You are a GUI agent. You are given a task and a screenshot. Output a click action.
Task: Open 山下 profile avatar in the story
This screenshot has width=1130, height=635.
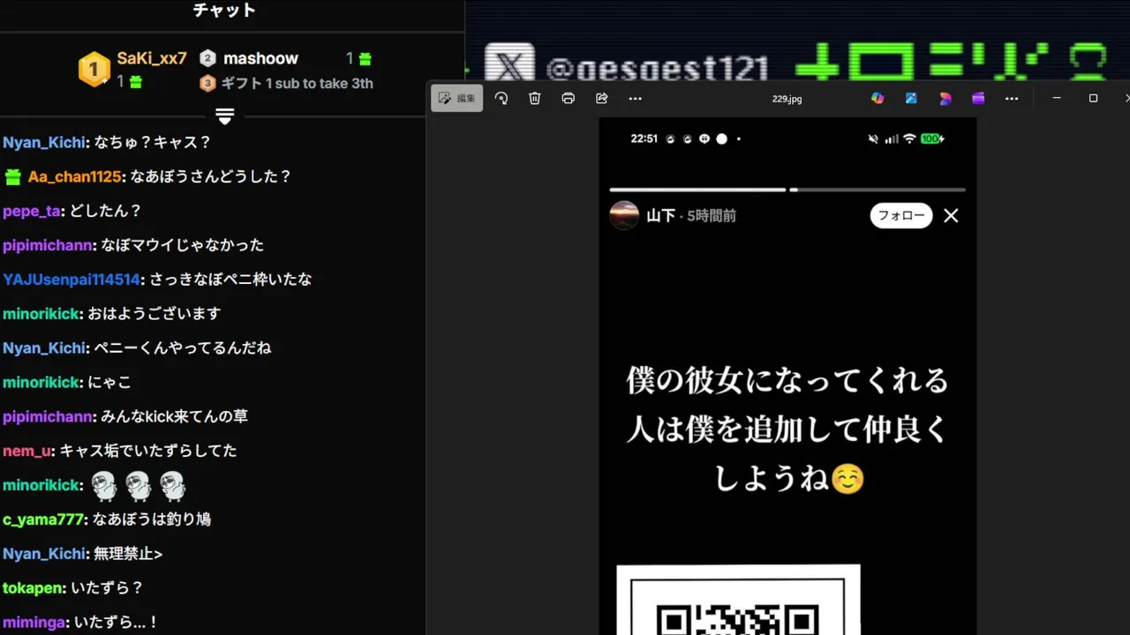click(624, 215)
